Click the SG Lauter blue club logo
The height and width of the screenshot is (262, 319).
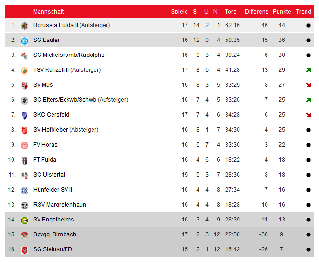click(x=25, y=41)
